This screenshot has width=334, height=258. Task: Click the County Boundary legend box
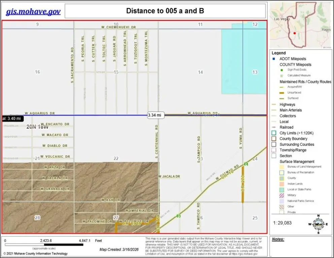click(x=274, y=139)
